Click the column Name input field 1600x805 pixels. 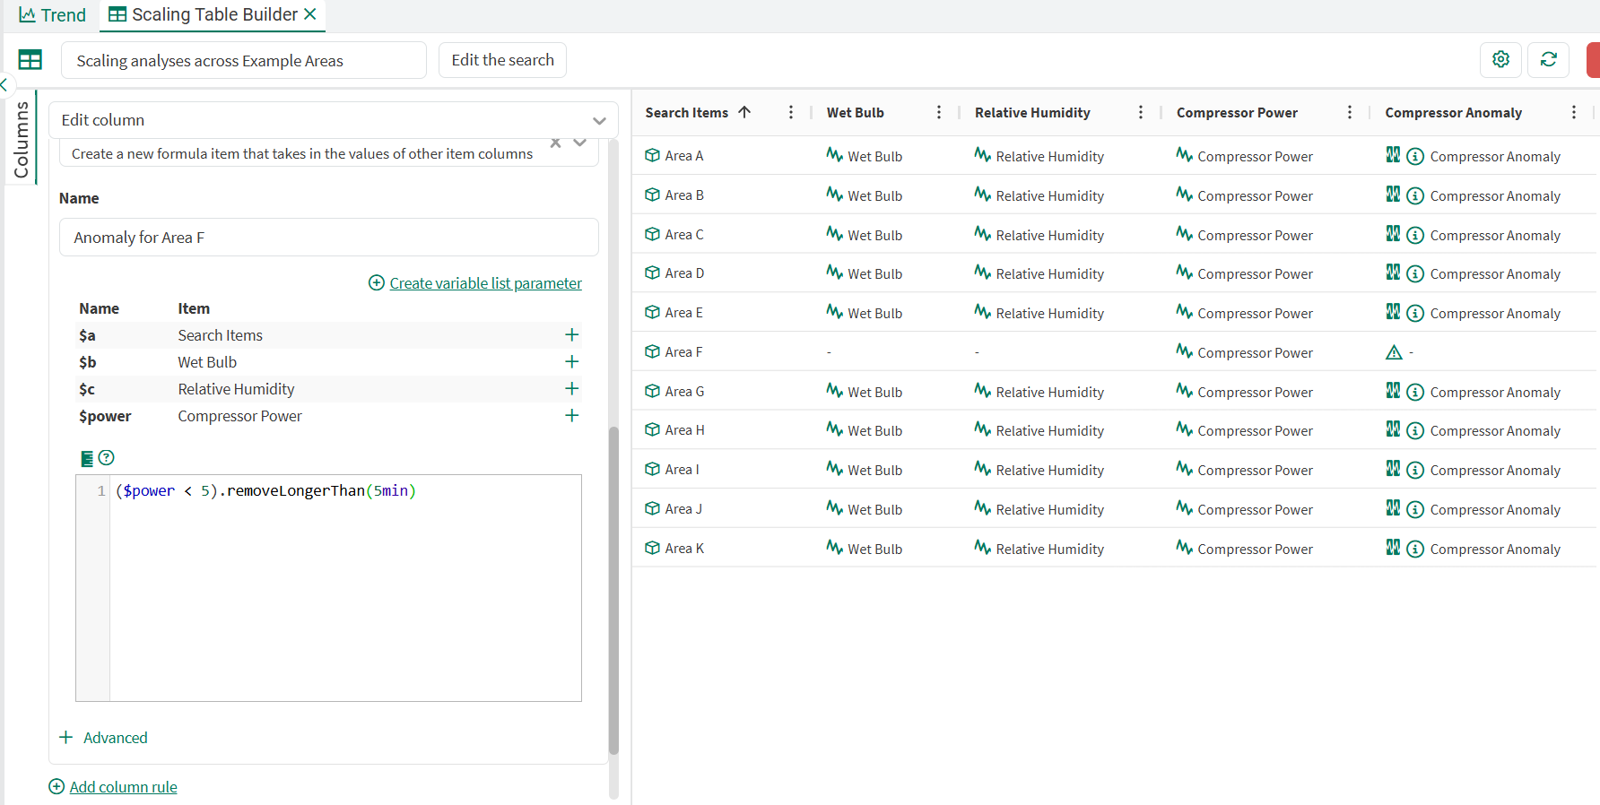tap(328, 238)
